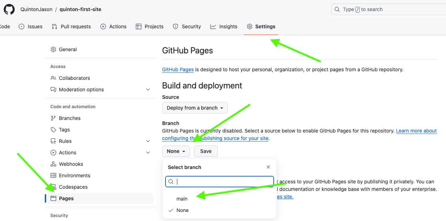446x221 pixels.
Task: Open the Pull requests tab
Action: (71, 27)
